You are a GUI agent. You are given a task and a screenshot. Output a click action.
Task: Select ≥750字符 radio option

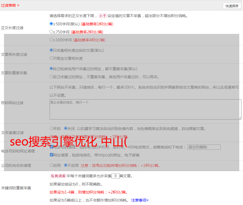(51, 32)
